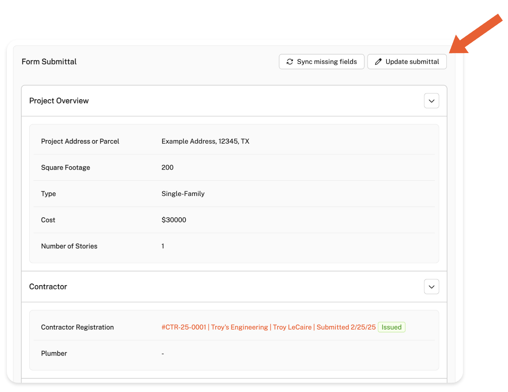Select the Example Address, 12345, TX value
This screenshot has height=392, width=508.
coord(205,141)
